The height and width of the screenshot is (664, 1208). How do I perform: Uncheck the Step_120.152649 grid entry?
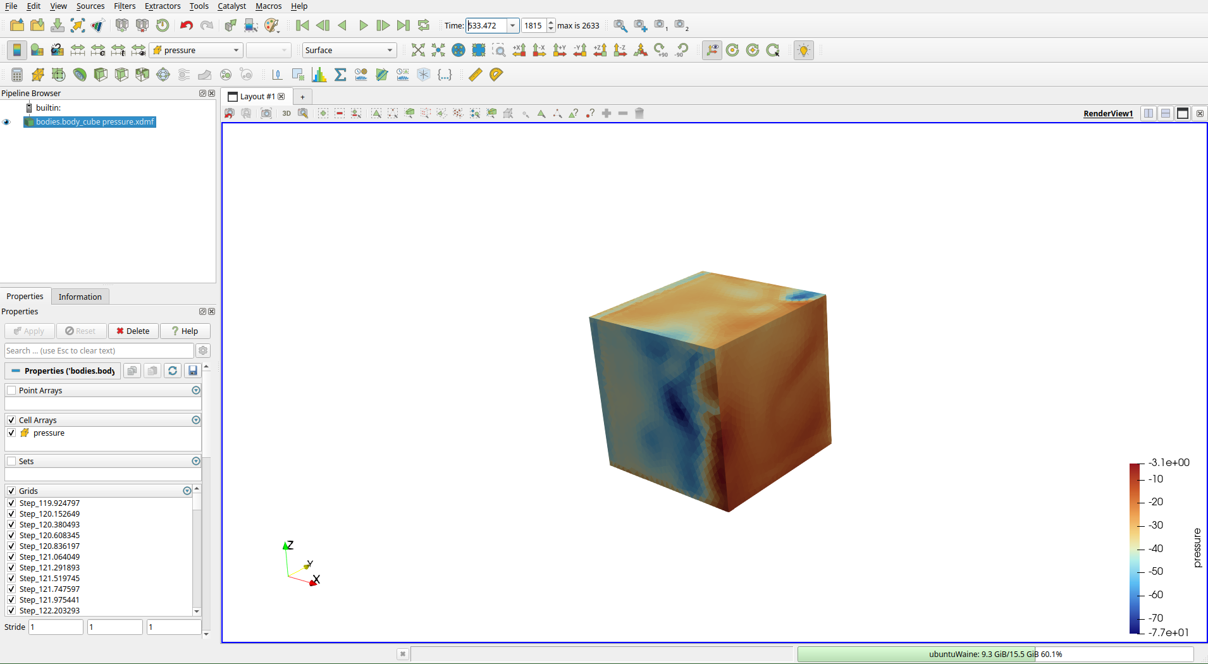point(11,513)
